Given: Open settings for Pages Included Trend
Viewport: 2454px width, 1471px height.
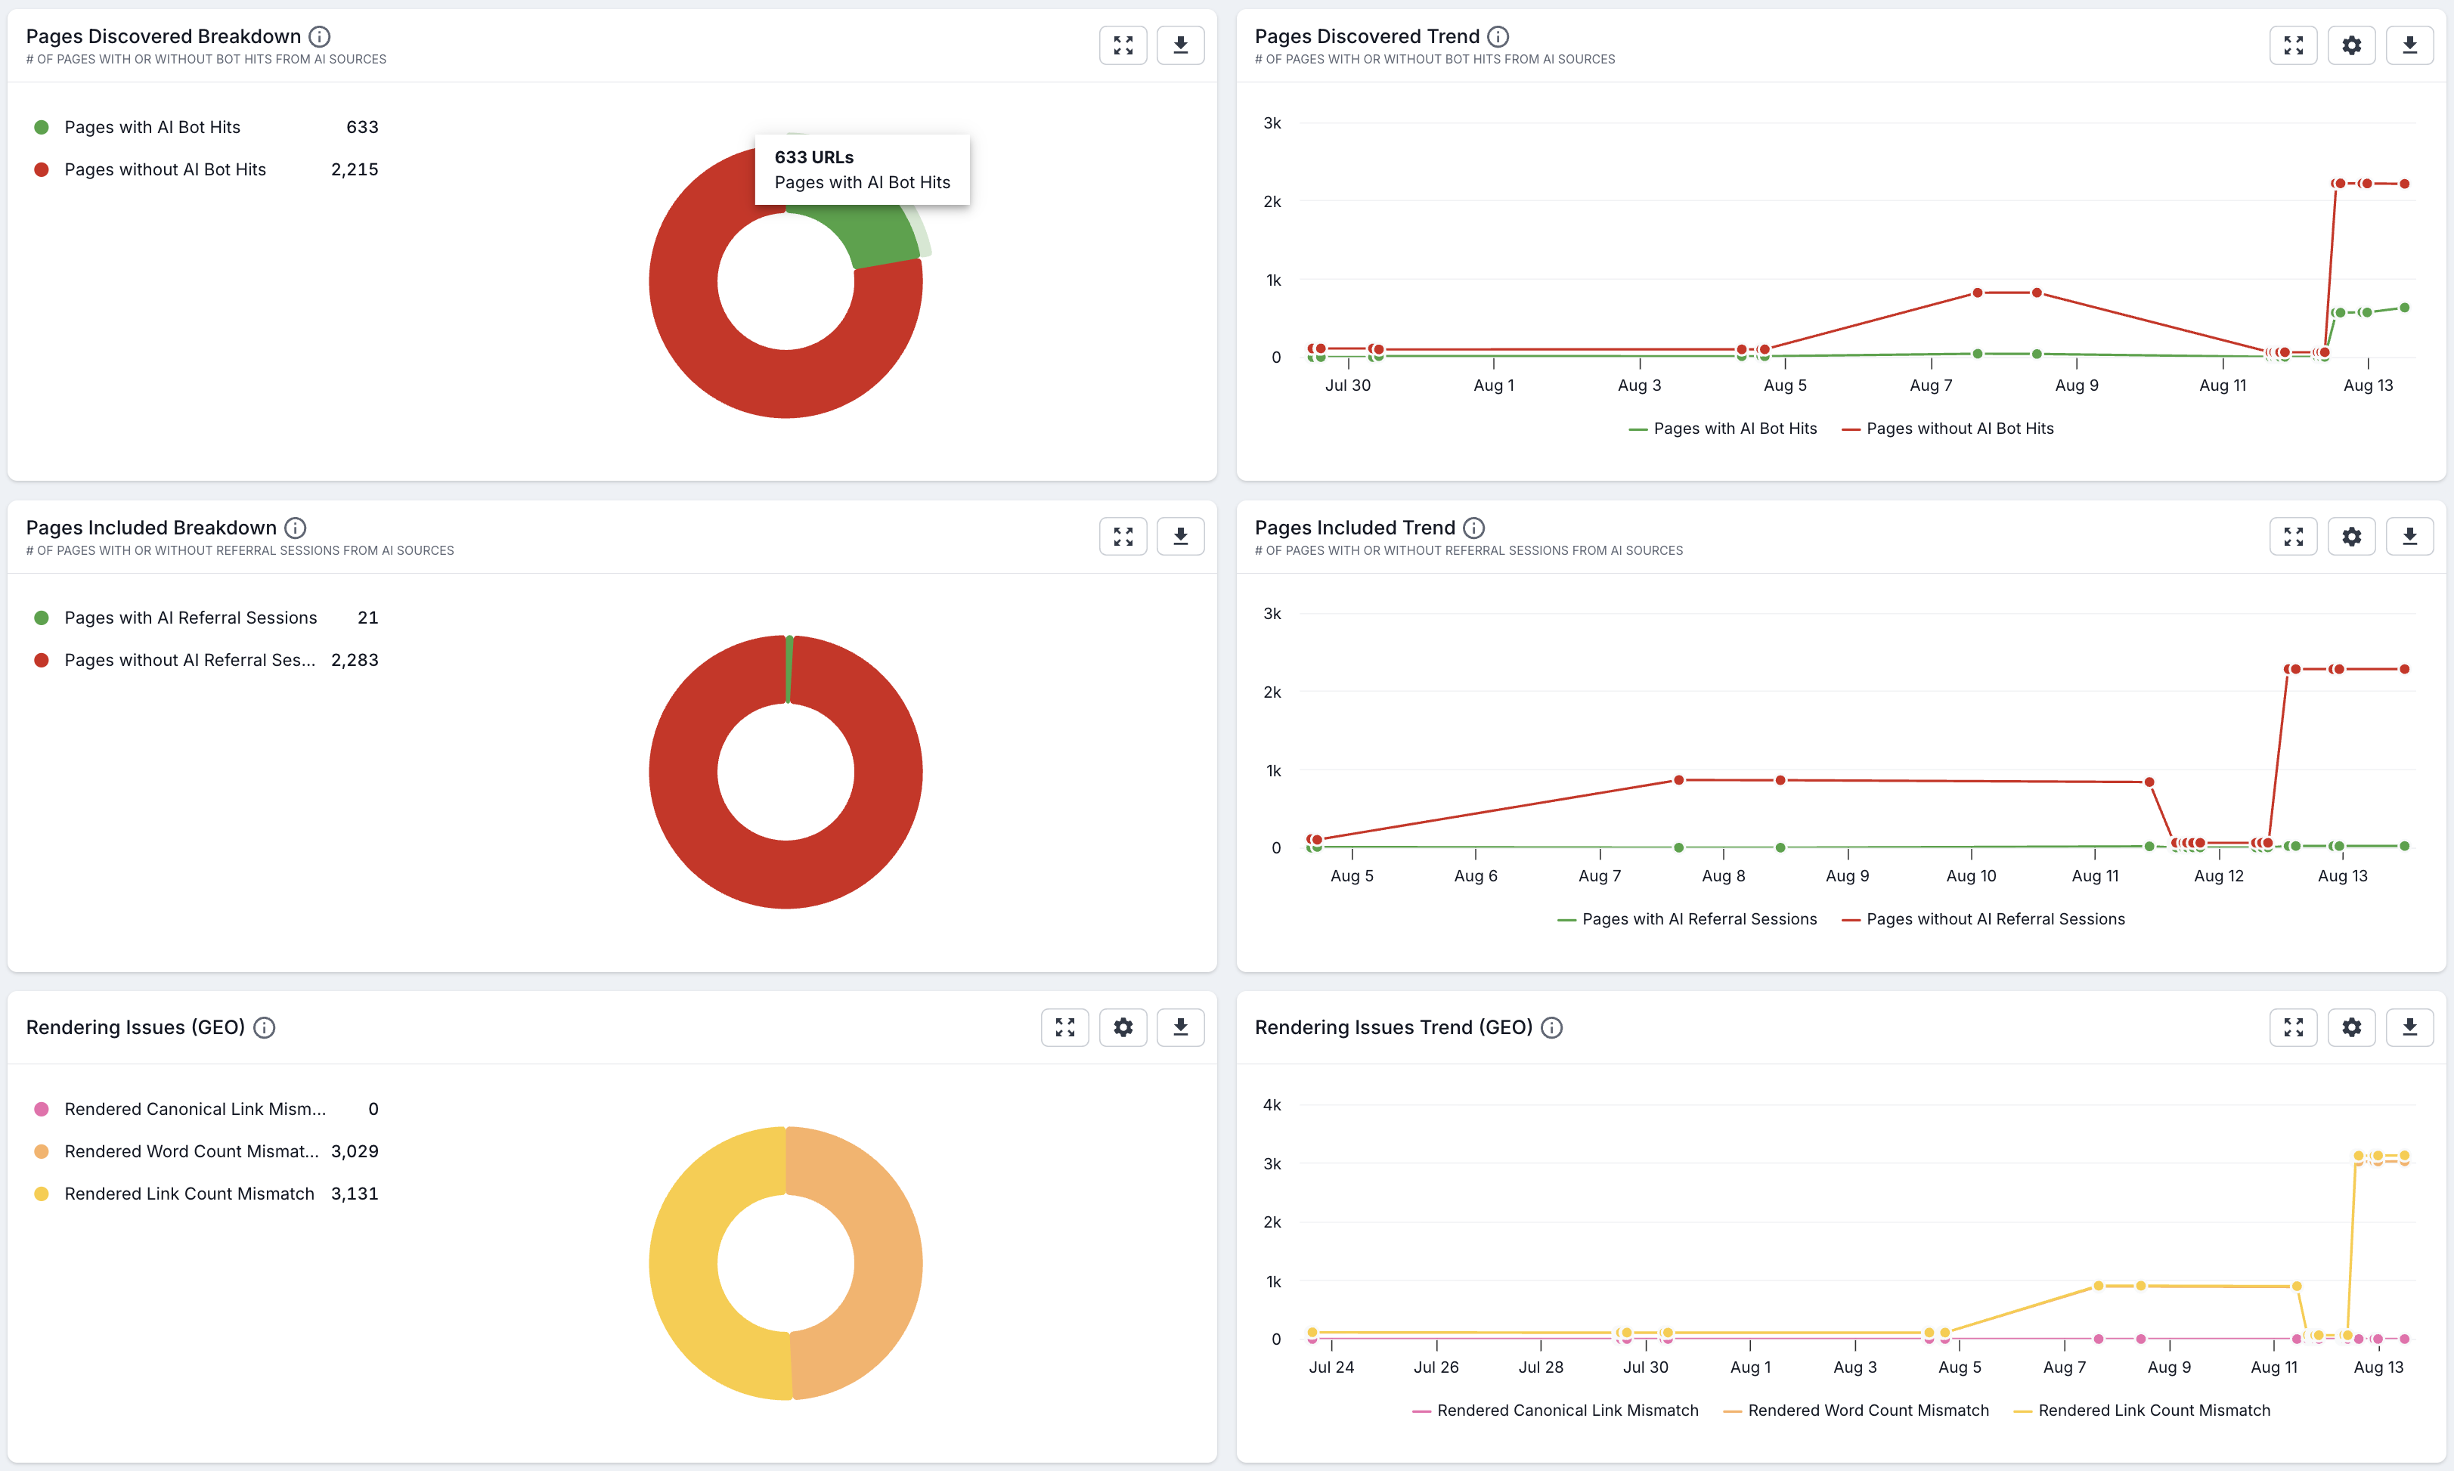Looking at the screenshot, I should point(2352,535).
